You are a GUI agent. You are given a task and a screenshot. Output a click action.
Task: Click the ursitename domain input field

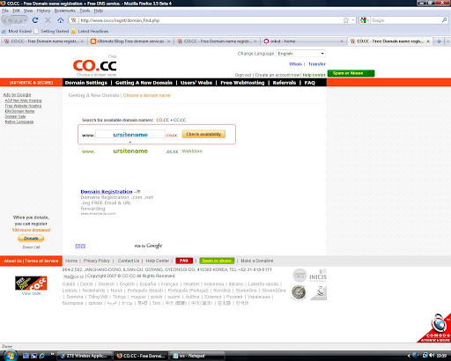tap(130, 135)
